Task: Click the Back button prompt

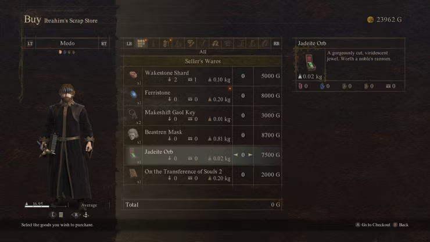Action: pyautogui.click(x=401, y=225)
